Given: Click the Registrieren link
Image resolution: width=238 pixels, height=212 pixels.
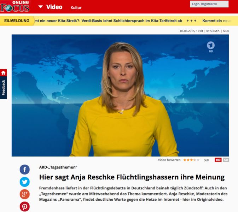Looking at the screenshot, I should (x=209, y=4).
